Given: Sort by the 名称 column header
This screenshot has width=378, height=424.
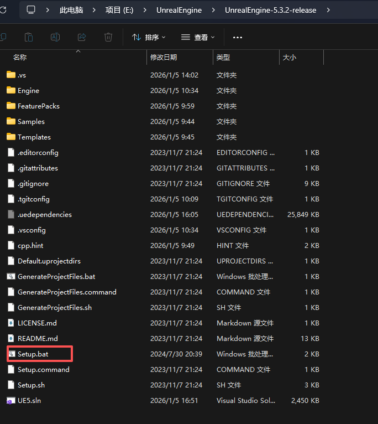Looking at the screenshot, I should click(20, 58).
